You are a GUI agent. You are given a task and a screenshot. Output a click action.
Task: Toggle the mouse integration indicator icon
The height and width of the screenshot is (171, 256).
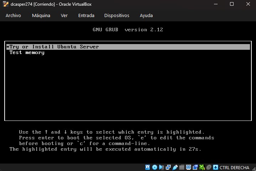point(209,167)
